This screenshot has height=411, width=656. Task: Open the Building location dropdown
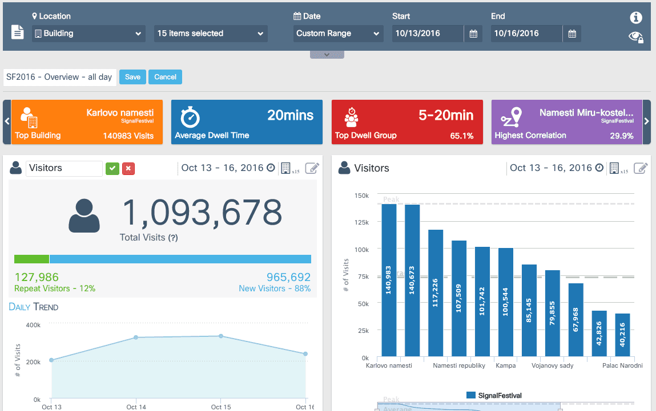88,34
